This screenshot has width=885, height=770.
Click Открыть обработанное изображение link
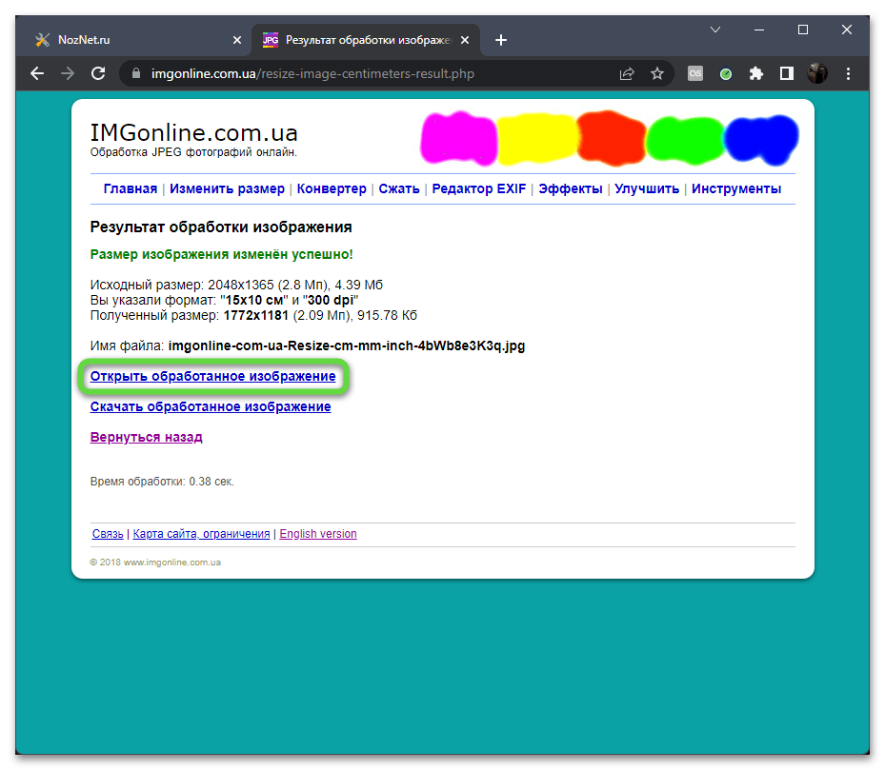[212, 377]
